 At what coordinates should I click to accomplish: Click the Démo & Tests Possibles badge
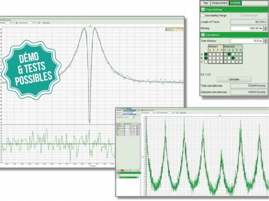tap(32, 70)
